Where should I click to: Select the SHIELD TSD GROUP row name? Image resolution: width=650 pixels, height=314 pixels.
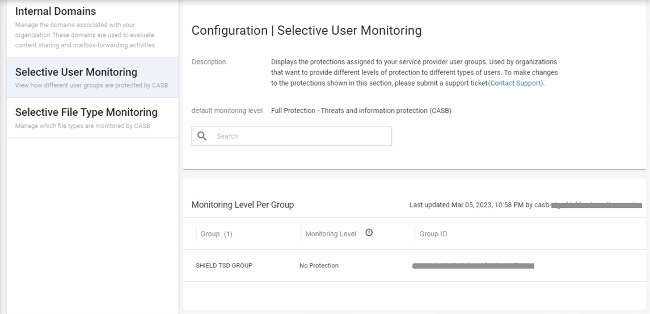point(224,265)
